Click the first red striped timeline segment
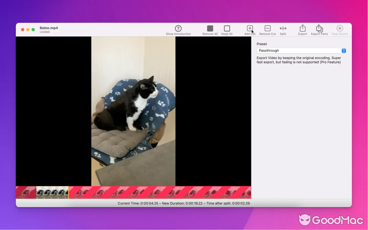The height and width of the screenshot is (230, 368). [x=26, y=192]
